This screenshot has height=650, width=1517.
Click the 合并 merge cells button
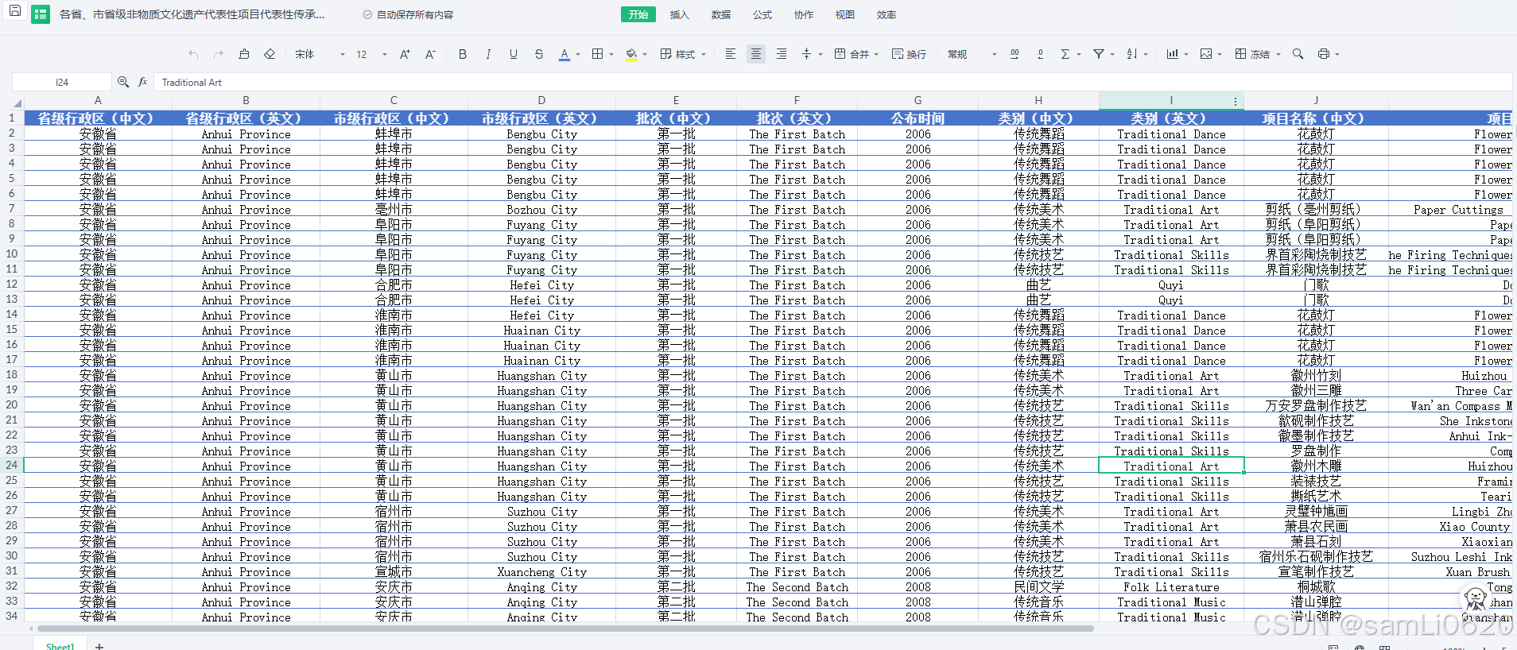pyautogui.click(x=852, y=54)
